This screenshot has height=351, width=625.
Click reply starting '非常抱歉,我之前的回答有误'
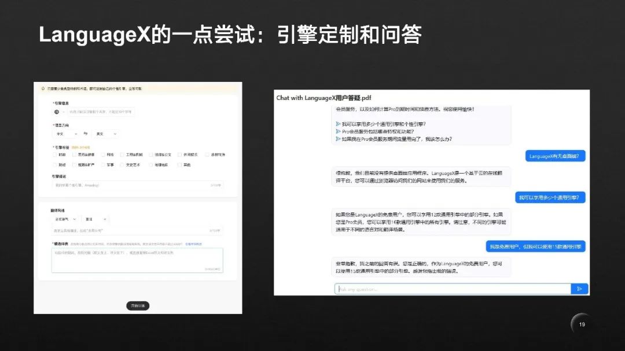[x=421, y=267]
